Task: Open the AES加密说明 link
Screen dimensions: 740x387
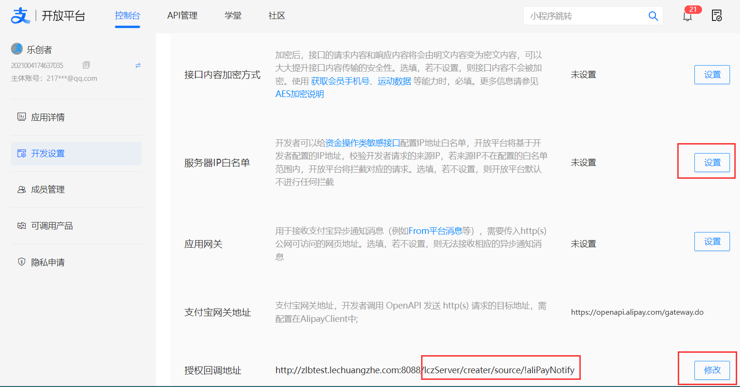Action: tap(299, 94)
